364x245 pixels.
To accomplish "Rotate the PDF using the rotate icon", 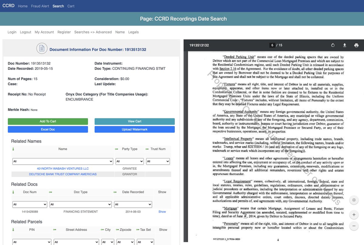I will coord(333,45).
